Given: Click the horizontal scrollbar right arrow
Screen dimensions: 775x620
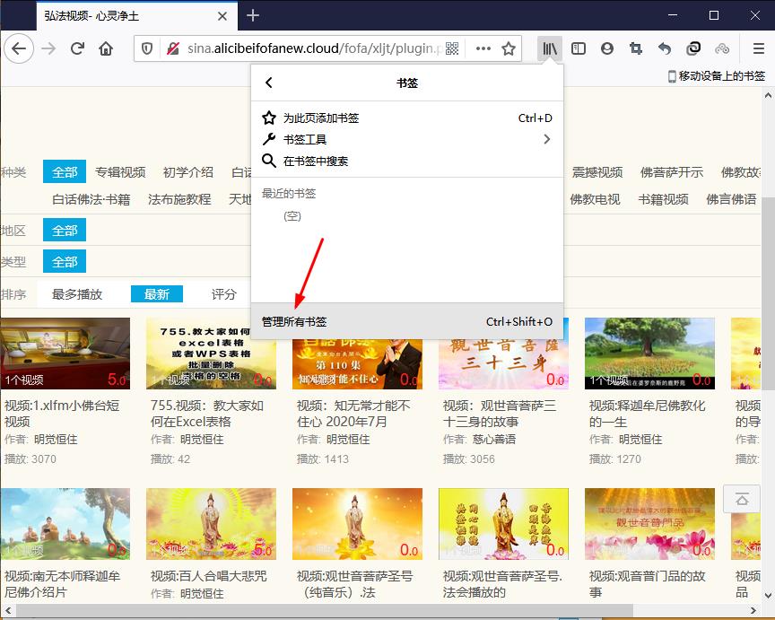Looking at the screenshot, I should point(753,611).
